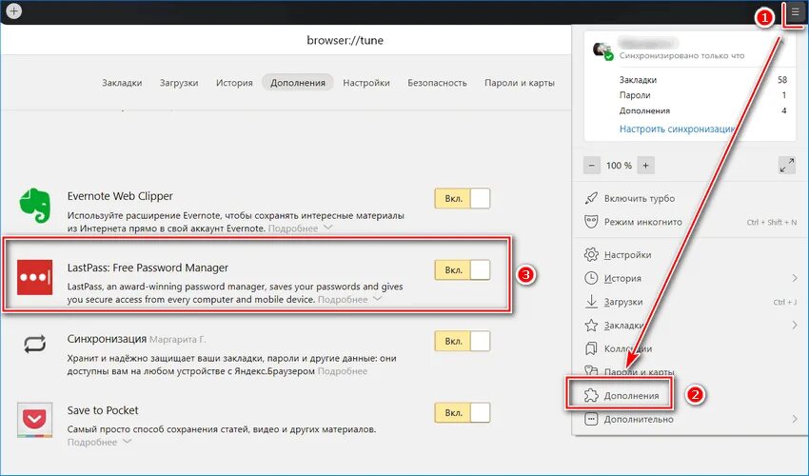Click the Turbo rocket icon
The image size is (809, 476).
(x=591, y=198)
